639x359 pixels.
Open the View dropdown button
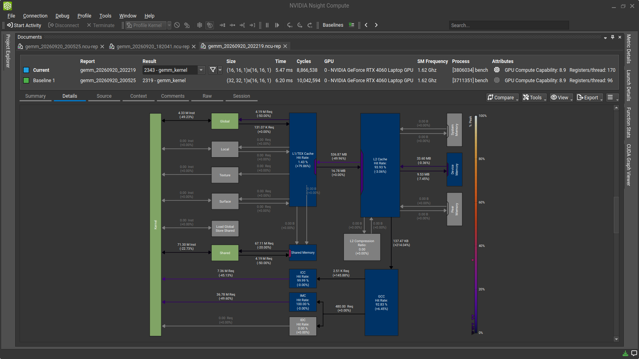point(562,97)
